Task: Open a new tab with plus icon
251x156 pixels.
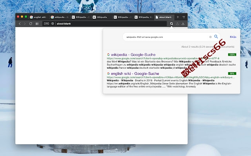Action: click(x=178, y=17)
